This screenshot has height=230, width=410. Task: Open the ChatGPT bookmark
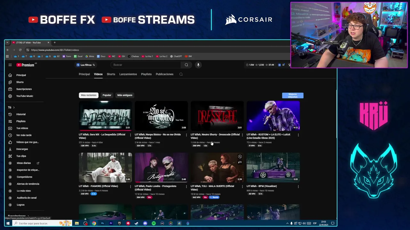(x=176, y=56)
